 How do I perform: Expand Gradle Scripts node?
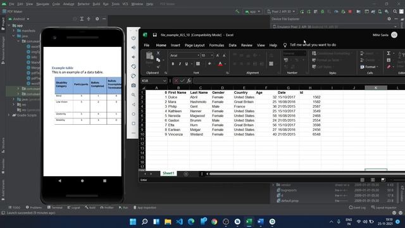[9, 115]
